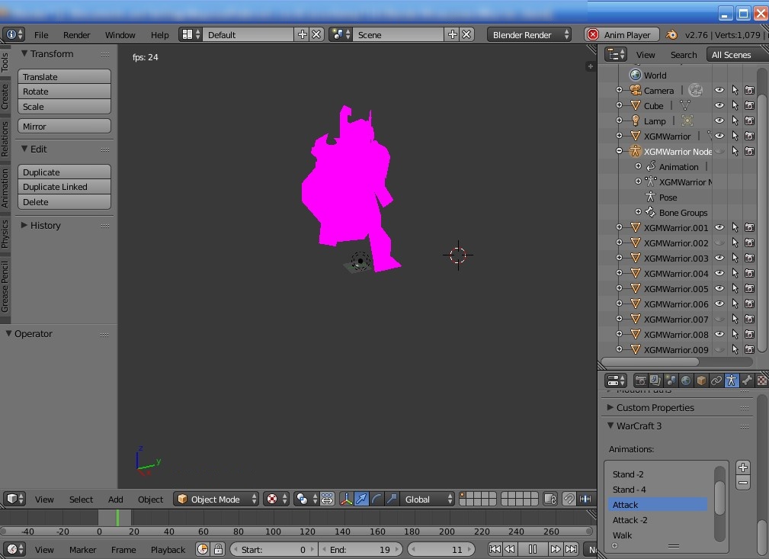Open the Constraints properties tab (chain icon)
769x559 pixels.
(716, 381)
